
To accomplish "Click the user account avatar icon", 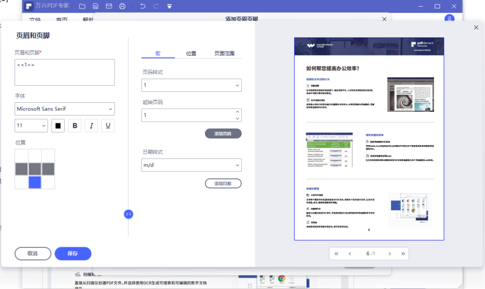I will coord(449,18).
